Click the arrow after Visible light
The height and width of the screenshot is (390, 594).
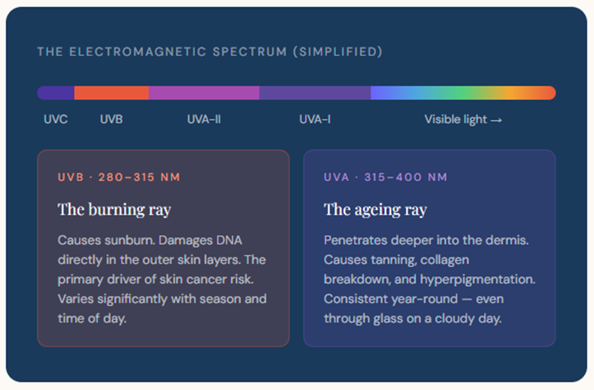(x=496, y=120)
